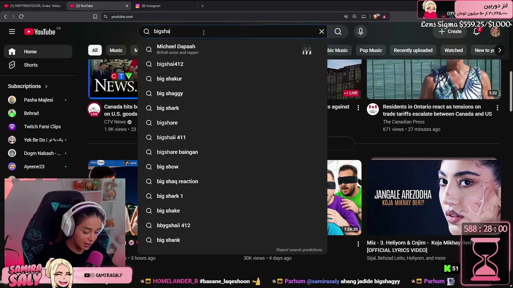Start voice search with the microphone
The width and height of the screenshot is (513, 288).
tap(361, 32)
